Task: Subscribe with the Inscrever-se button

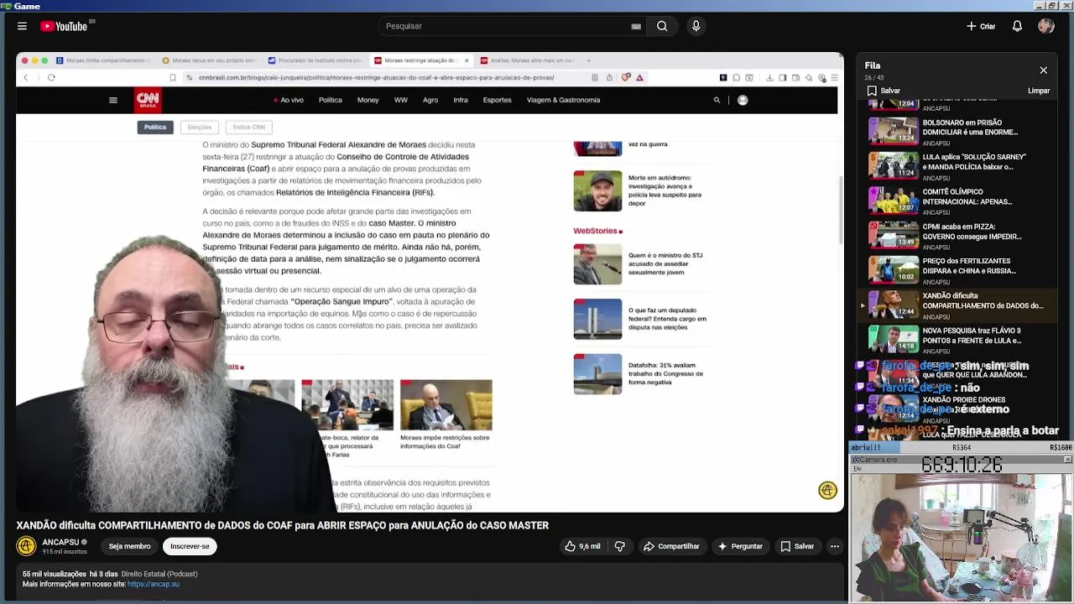Action: [x=190, y=546]
